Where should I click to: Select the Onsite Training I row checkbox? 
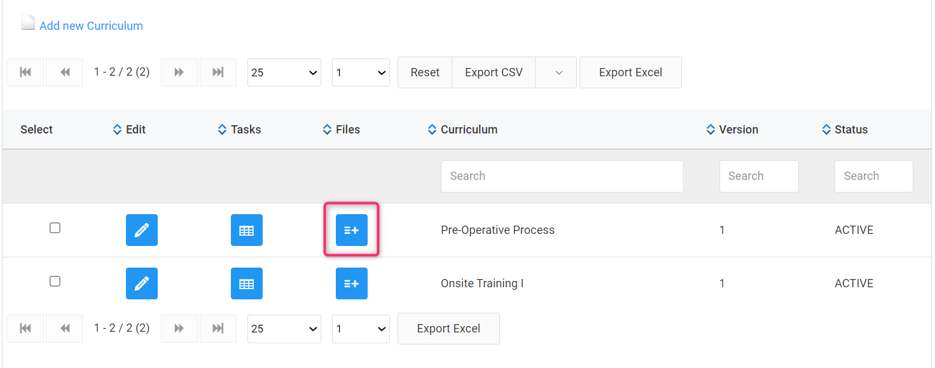[x=55, y=281]
